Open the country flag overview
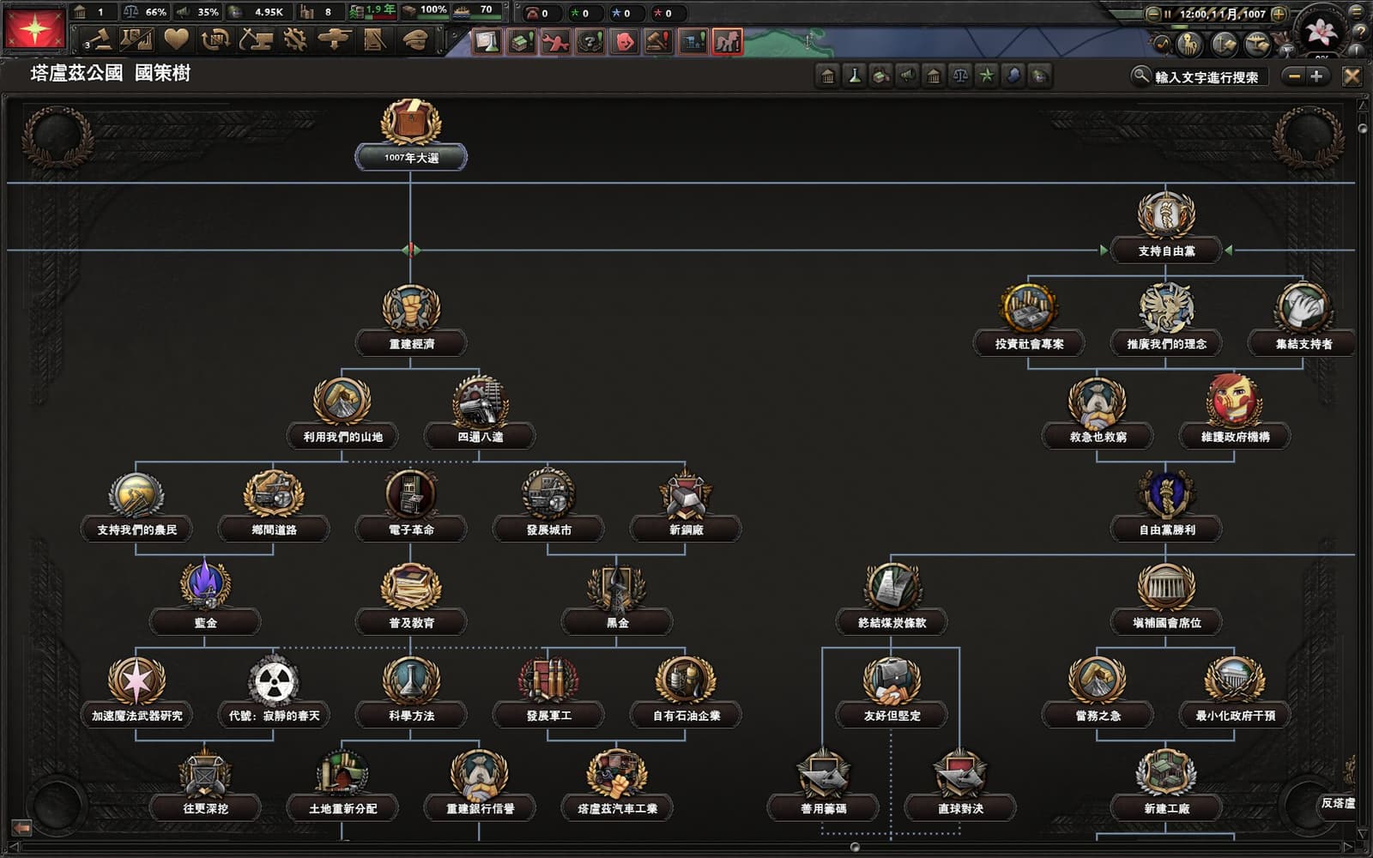The width and height of the screenshot is (1373, 858). (35, 29)
